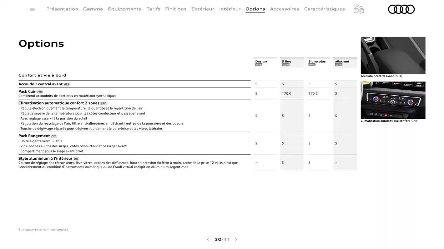
Task: Switch to the Gamme tab
Action: point(93,9)
